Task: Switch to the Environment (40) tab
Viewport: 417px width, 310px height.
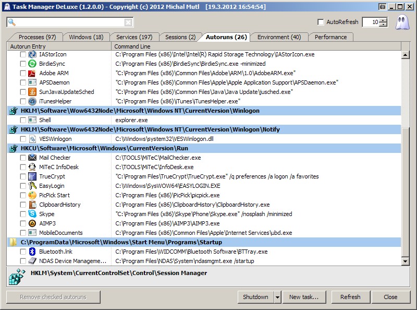Action: tap(279, 37)
